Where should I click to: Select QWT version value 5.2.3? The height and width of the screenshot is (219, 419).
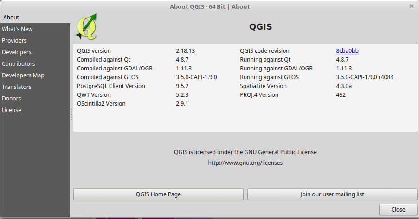tap(182, 95)
